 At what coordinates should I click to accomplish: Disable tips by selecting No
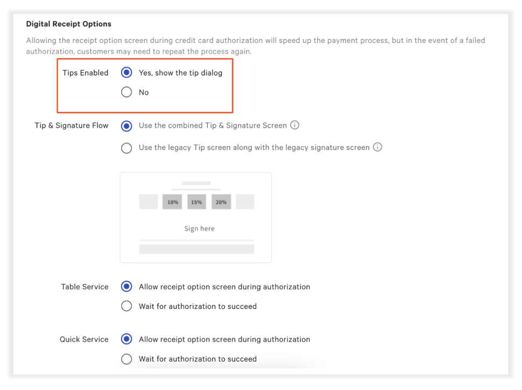(x=126, y=92)
